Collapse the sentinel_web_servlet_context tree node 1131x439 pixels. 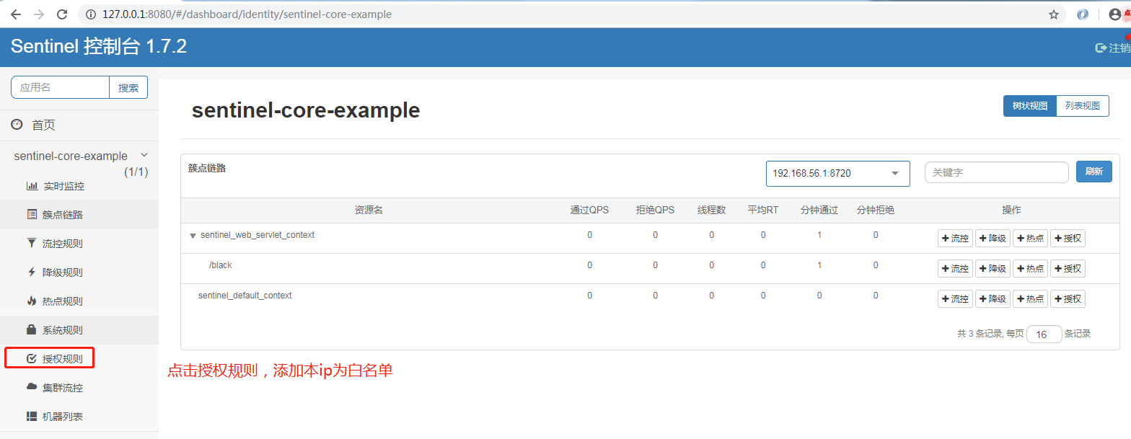[193, 236]
